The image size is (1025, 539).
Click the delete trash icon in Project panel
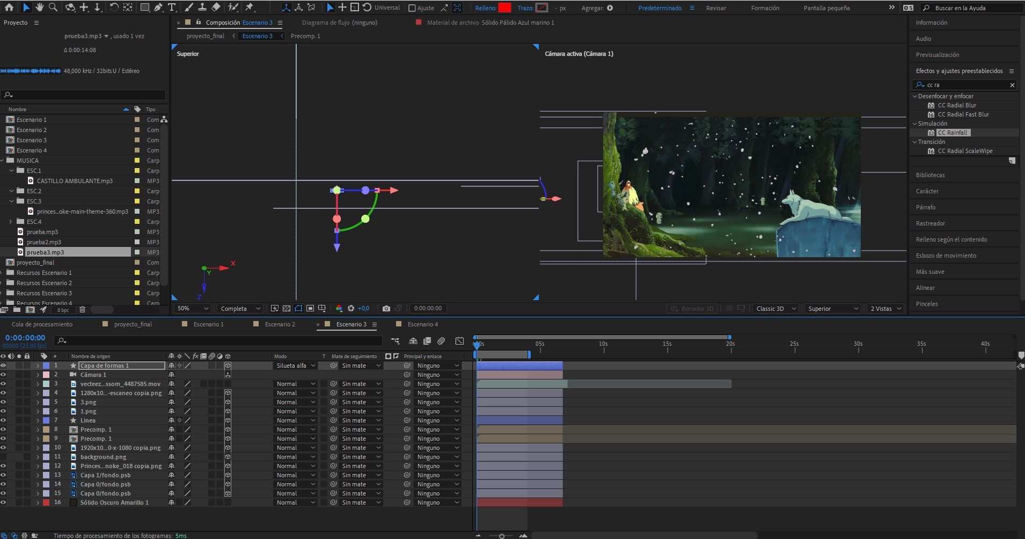(82, 310)
